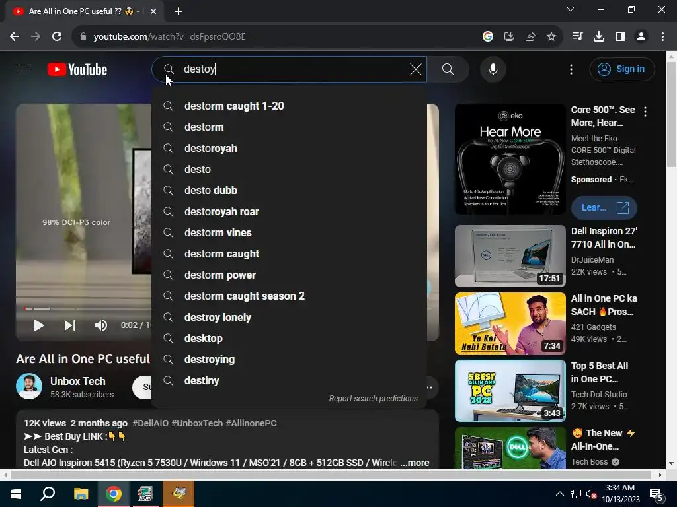Open Unbox Tech channel avatar
Screen dimensions: 677x507
(x=29, y=386)
